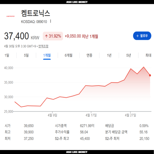This screenshot has height=154, width=154.
Task: Switch to the 1년 chart tab
Action: (109, 55)
